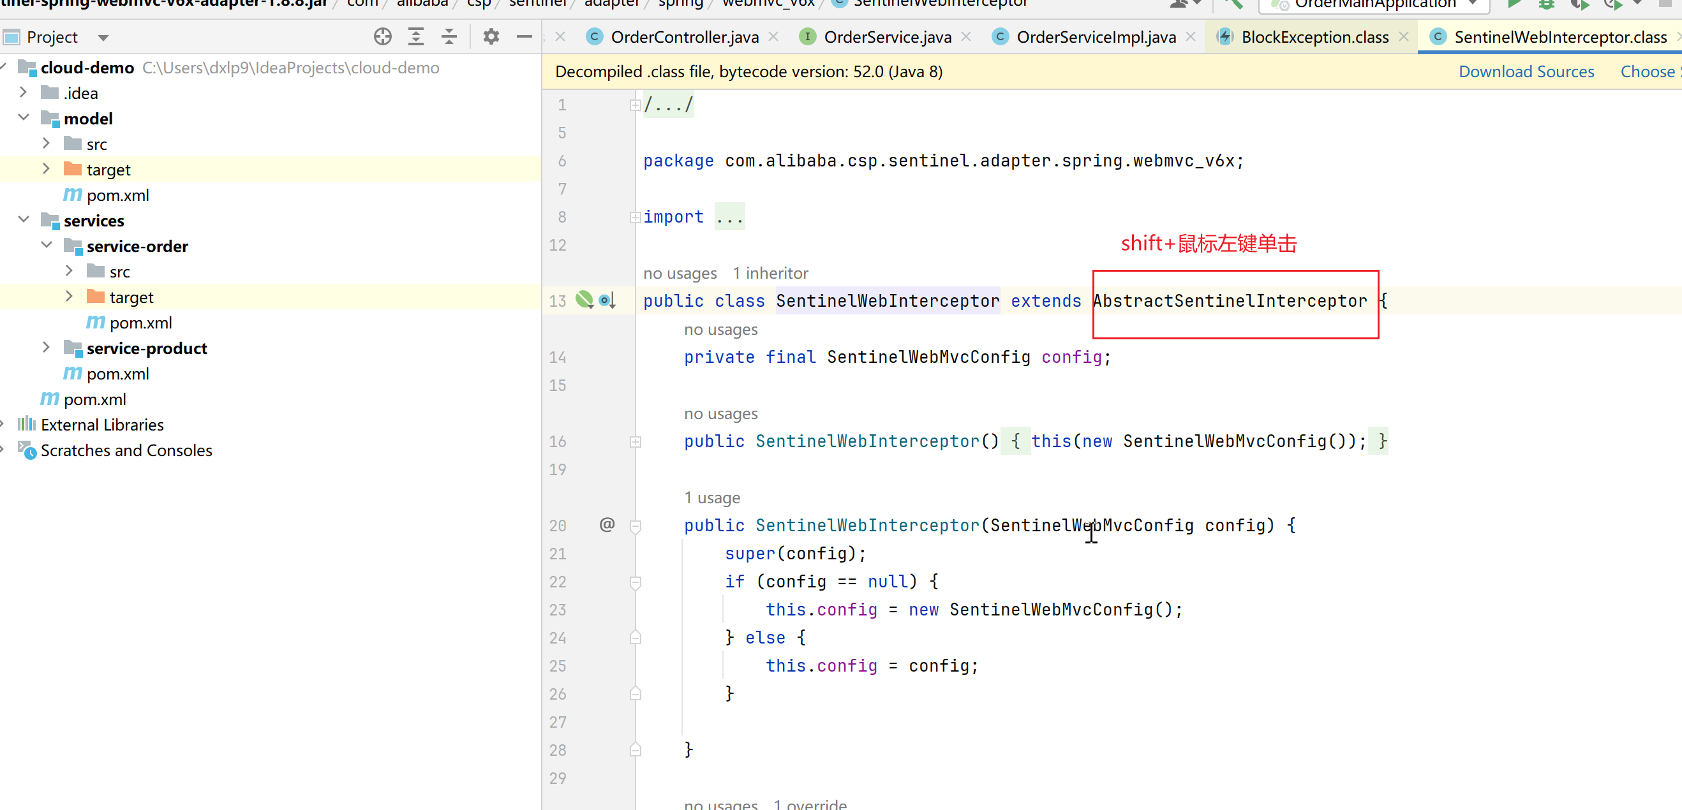The image size is (1682, 810).
Task: Click the green Run button
Action: click(x=1513, y=4)
